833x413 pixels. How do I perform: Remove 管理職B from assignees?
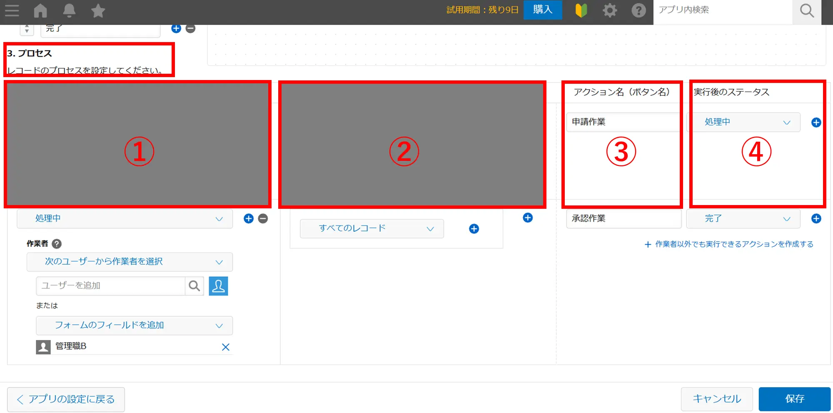pos(225,347)
